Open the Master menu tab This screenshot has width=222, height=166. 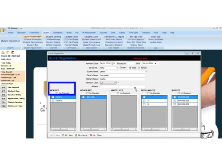tap(11, 33)
